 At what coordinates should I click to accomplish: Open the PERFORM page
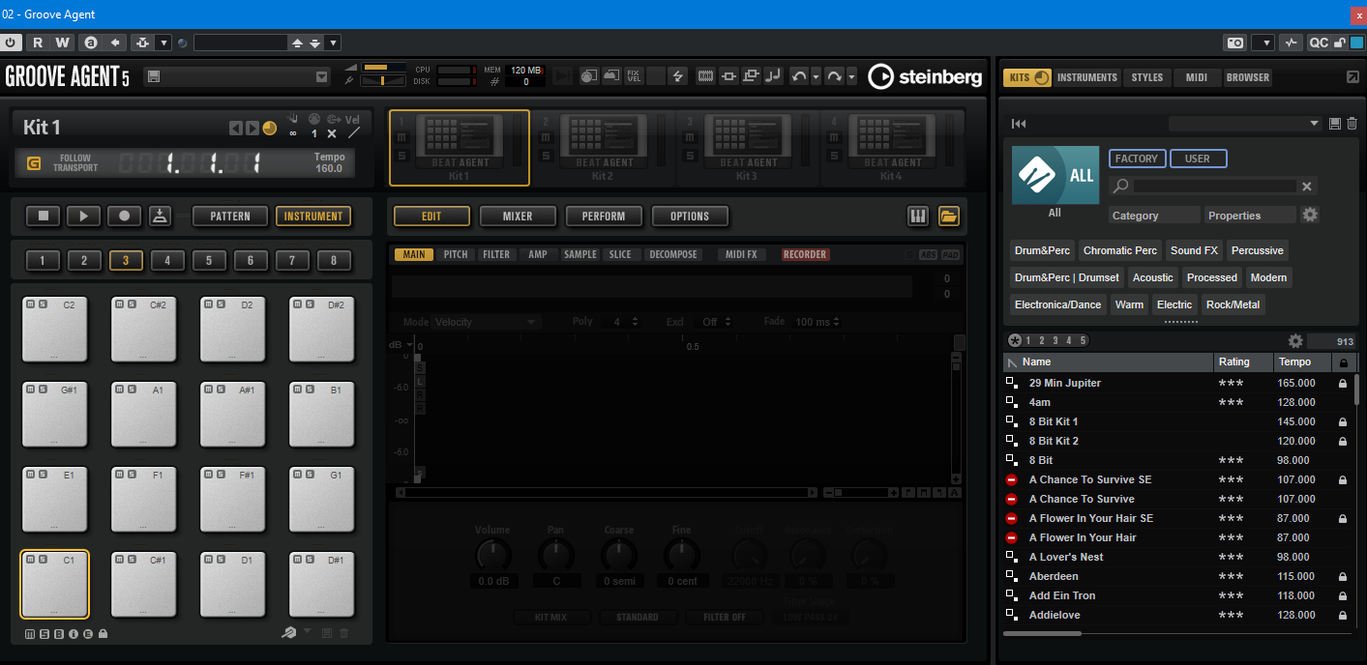click(604, 216)
